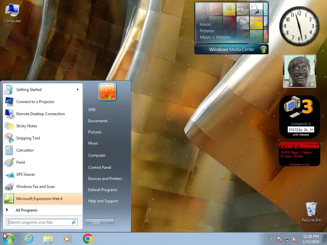327x245 pixels.
Task: Open the Getting Started icon in Start menu
Action: 9,90
